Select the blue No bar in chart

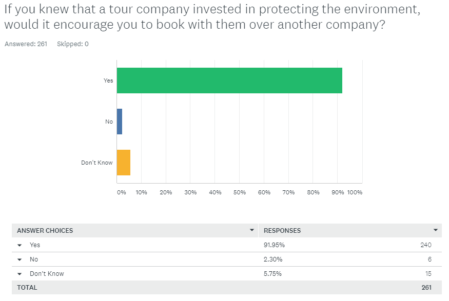click(121, 122)
